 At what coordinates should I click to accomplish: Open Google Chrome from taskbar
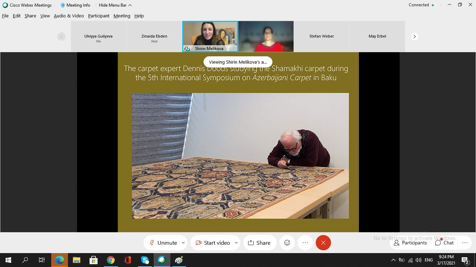click(x=110, y=260)
